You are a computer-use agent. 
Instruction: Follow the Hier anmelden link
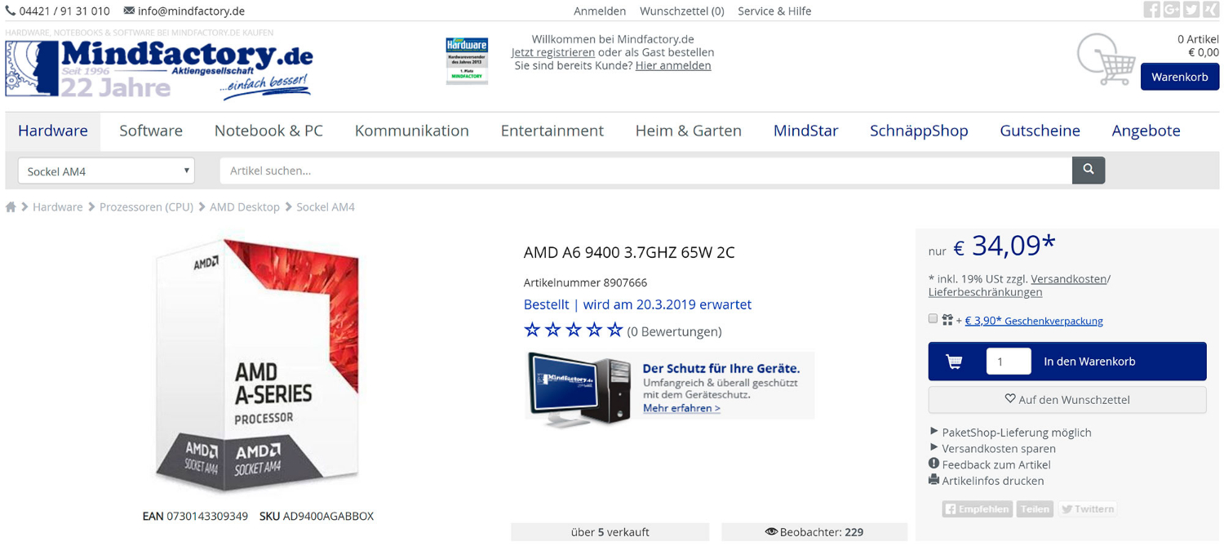pos(673,65)
